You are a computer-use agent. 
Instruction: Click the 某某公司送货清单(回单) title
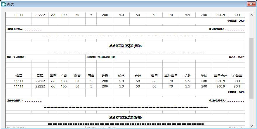click(x=125, y=46)
